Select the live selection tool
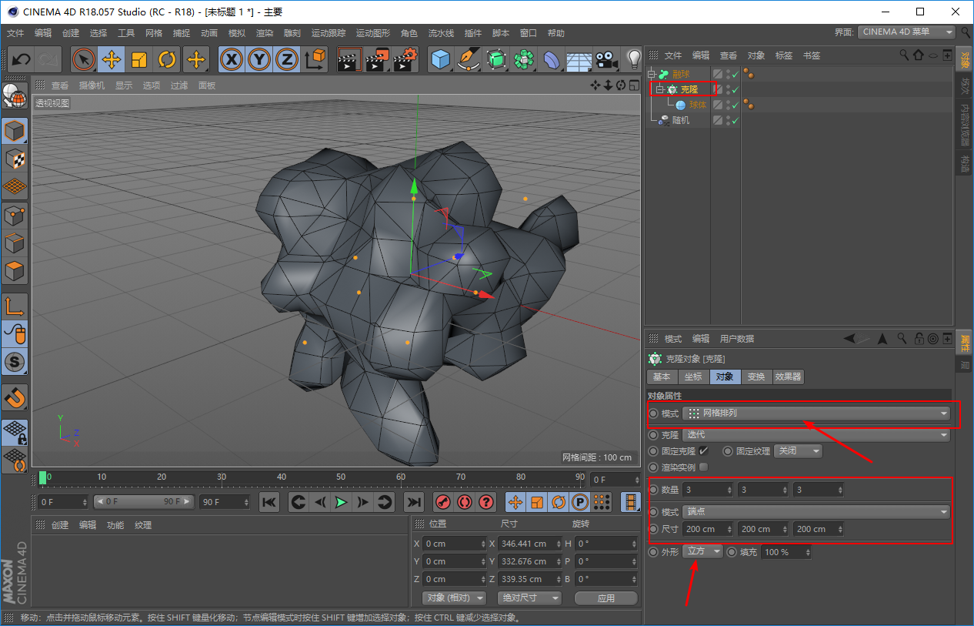This screenshot has height=626, width=974. click(84, 59)
